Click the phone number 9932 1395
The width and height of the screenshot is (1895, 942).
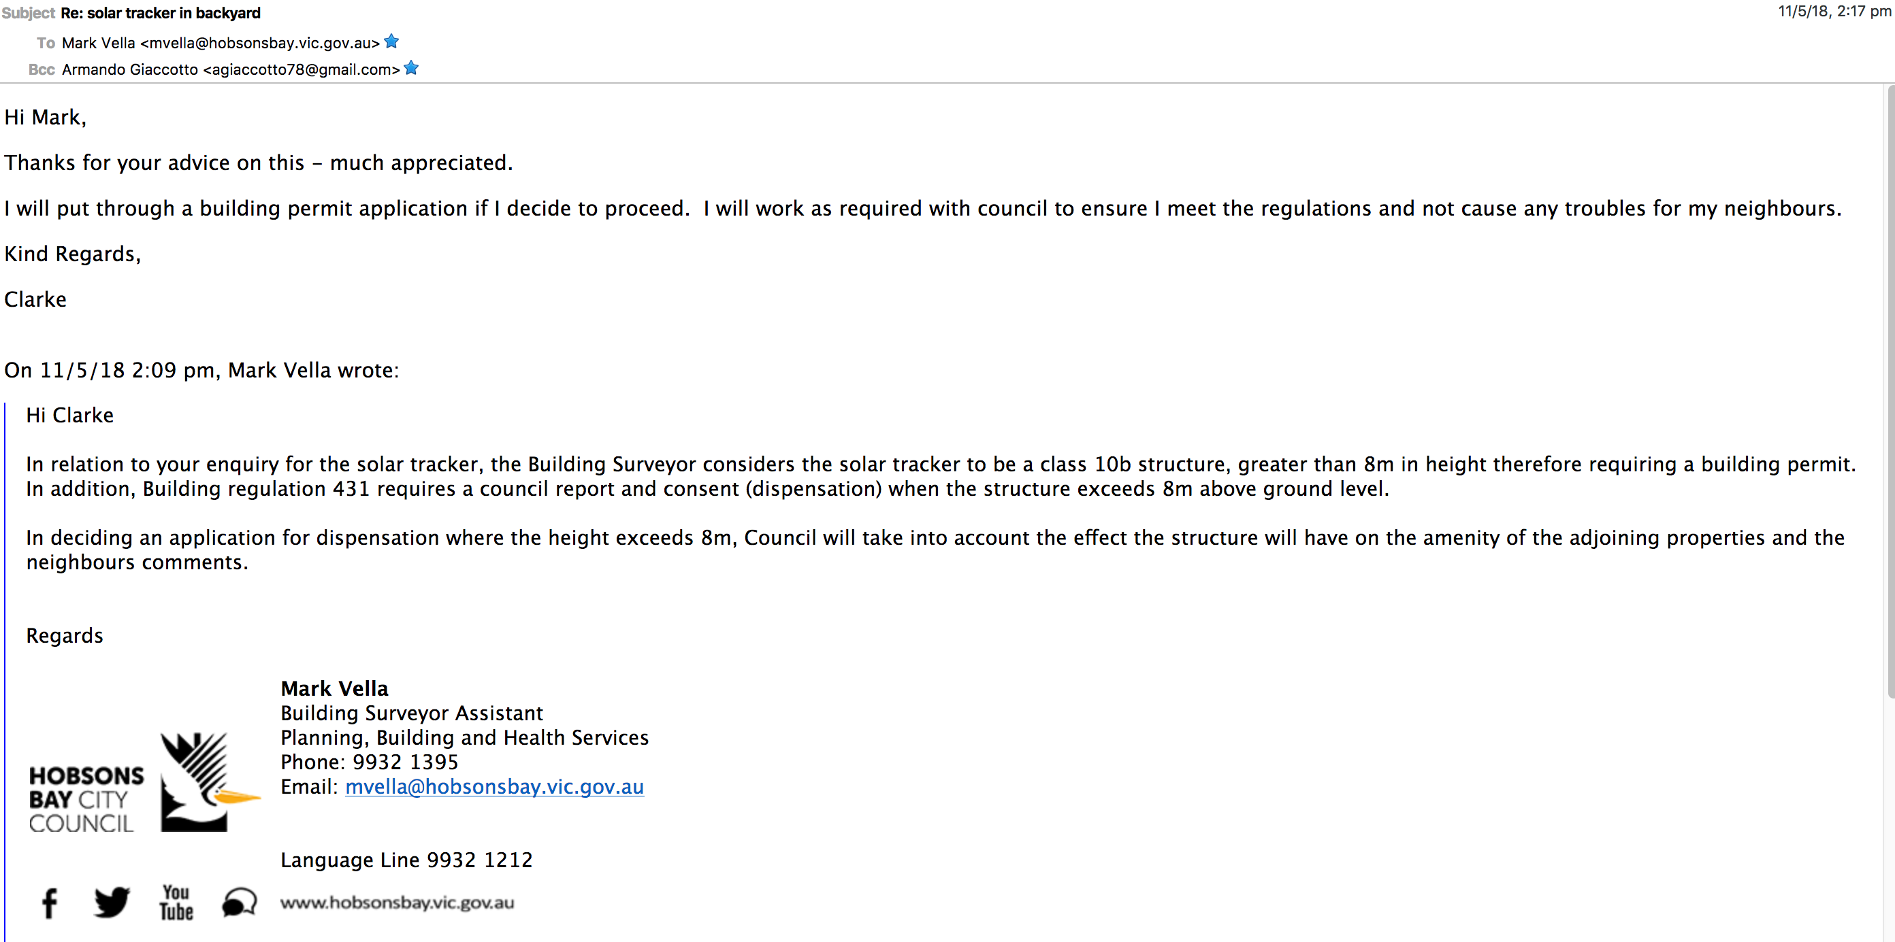(x=405, y=762)
